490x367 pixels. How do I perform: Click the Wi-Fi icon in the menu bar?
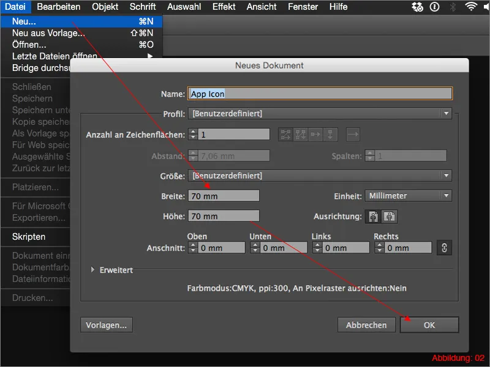[x=471, y=7]
